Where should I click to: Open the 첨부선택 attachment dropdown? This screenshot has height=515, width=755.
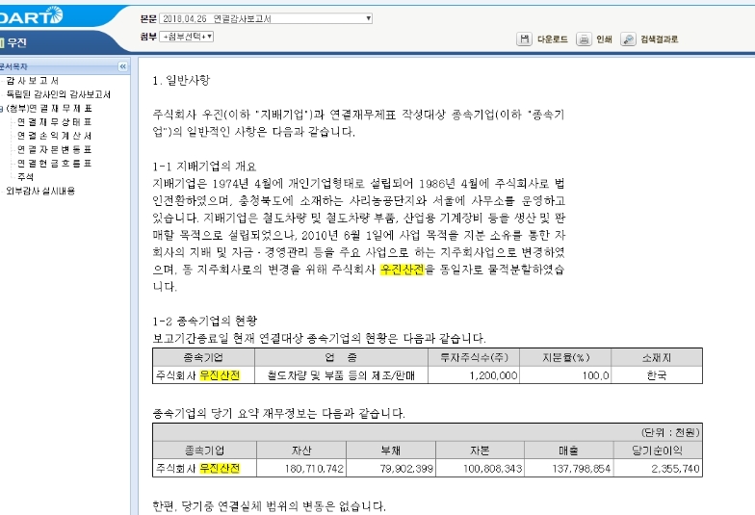[187, 37]
